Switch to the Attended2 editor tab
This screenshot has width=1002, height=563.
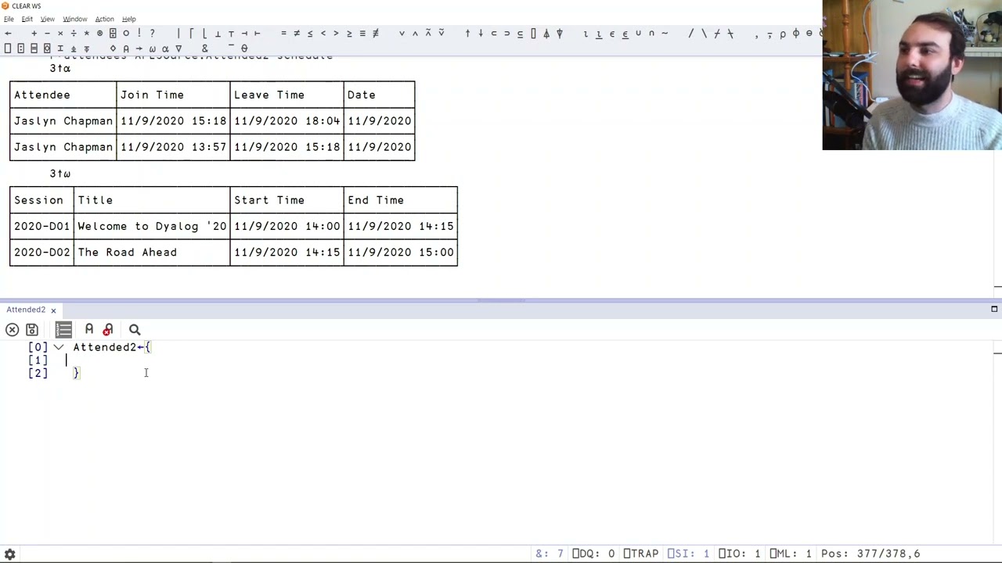pos(26,310)
